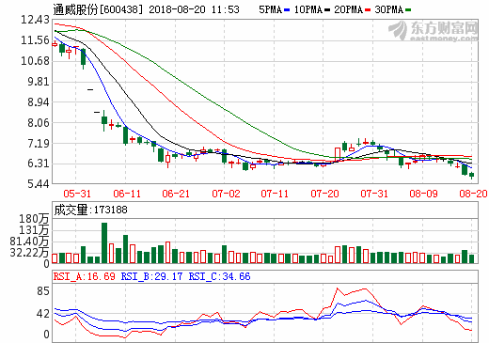This screenshot has height=343, width=489.
Task: Click the 07-20 date label
Action: [324, 194]
